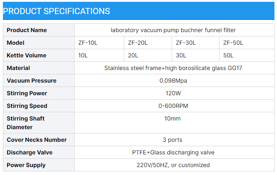Click the ZF-20L model cell
Screen dimensions: 277x175
click(138, 43)
